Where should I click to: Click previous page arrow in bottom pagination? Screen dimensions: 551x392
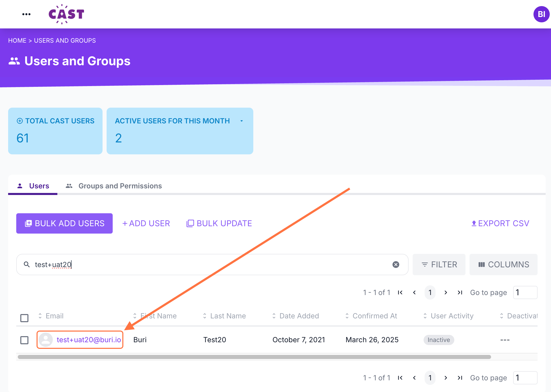(x=414, y=378)
